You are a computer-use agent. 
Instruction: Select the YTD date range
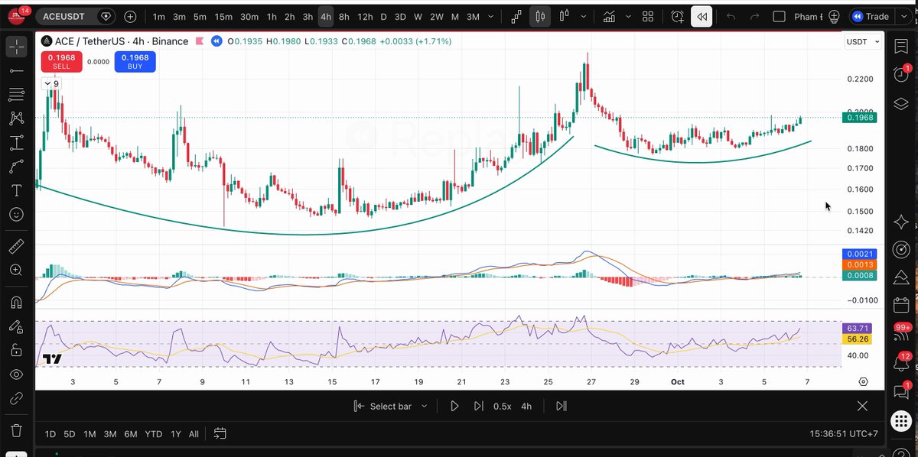pyautogui.click(x=153, y=434)
